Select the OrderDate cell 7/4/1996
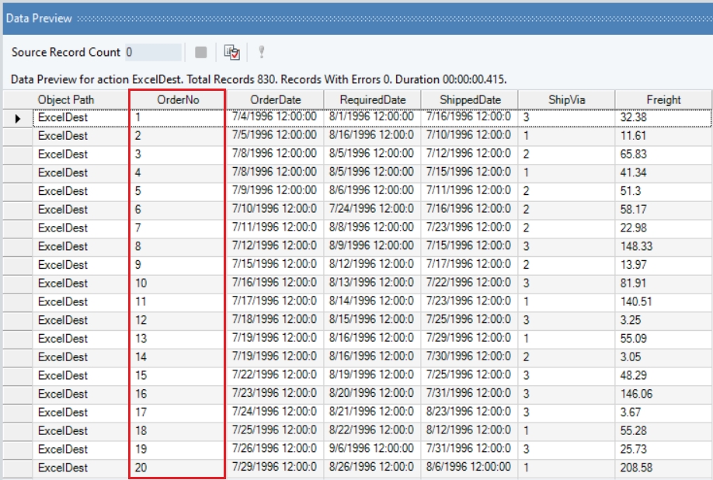This screenshot has height=480, width=713. click(275, 117)
